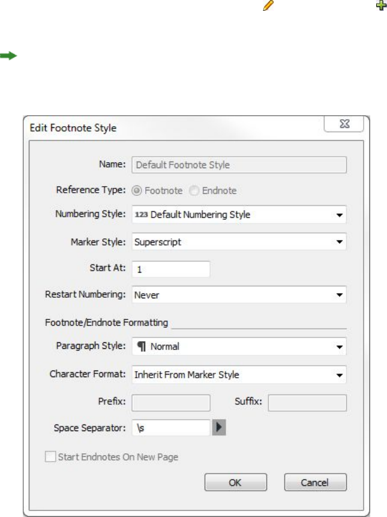Click the Name text field
The width and height of the screenshot is (387, 517).
coord(239,165)
